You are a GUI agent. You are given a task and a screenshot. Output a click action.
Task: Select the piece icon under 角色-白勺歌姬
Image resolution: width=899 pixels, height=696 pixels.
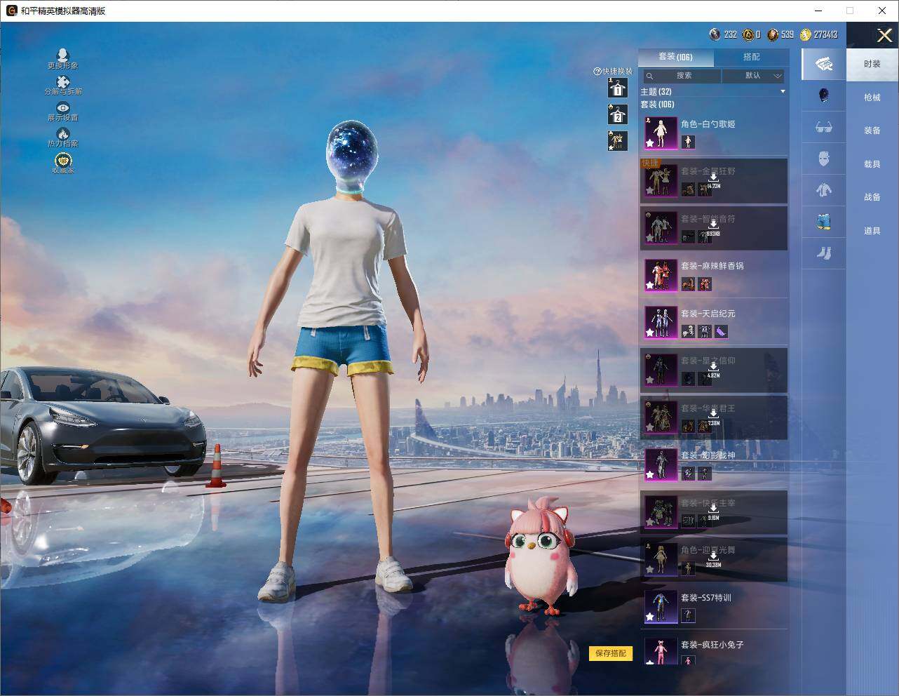click(688, 142)
